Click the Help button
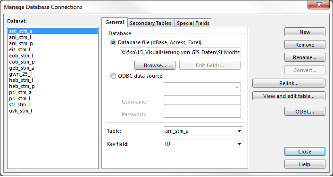The height and width of the screenshot is (177, 333). point(305,164)
